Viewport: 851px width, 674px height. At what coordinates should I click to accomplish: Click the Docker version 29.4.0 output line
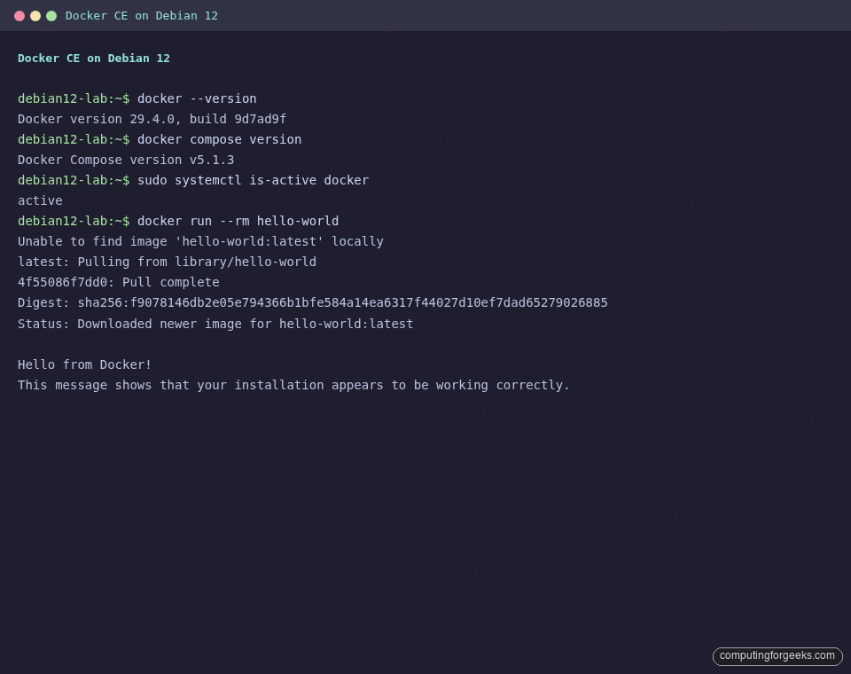pos(152,119)
